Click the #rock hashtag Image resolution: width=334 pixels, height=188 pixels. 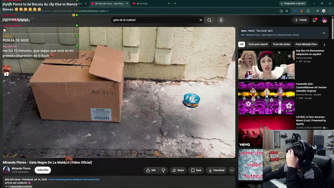pos(51,180)
